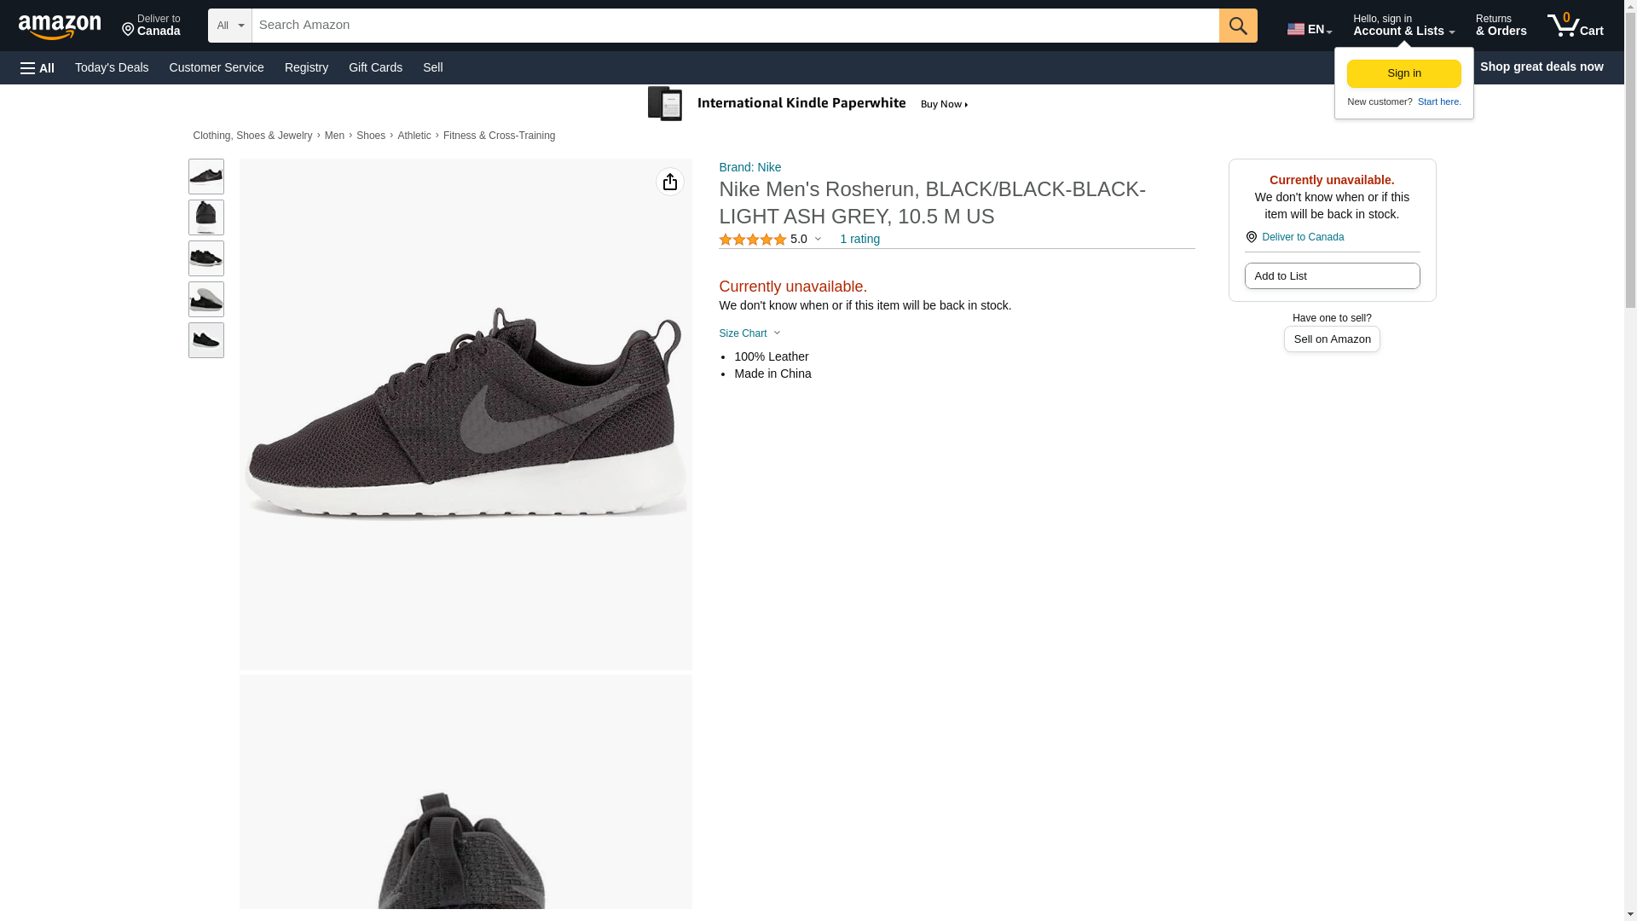Open Today's Deals nav item

pos(112,67)
